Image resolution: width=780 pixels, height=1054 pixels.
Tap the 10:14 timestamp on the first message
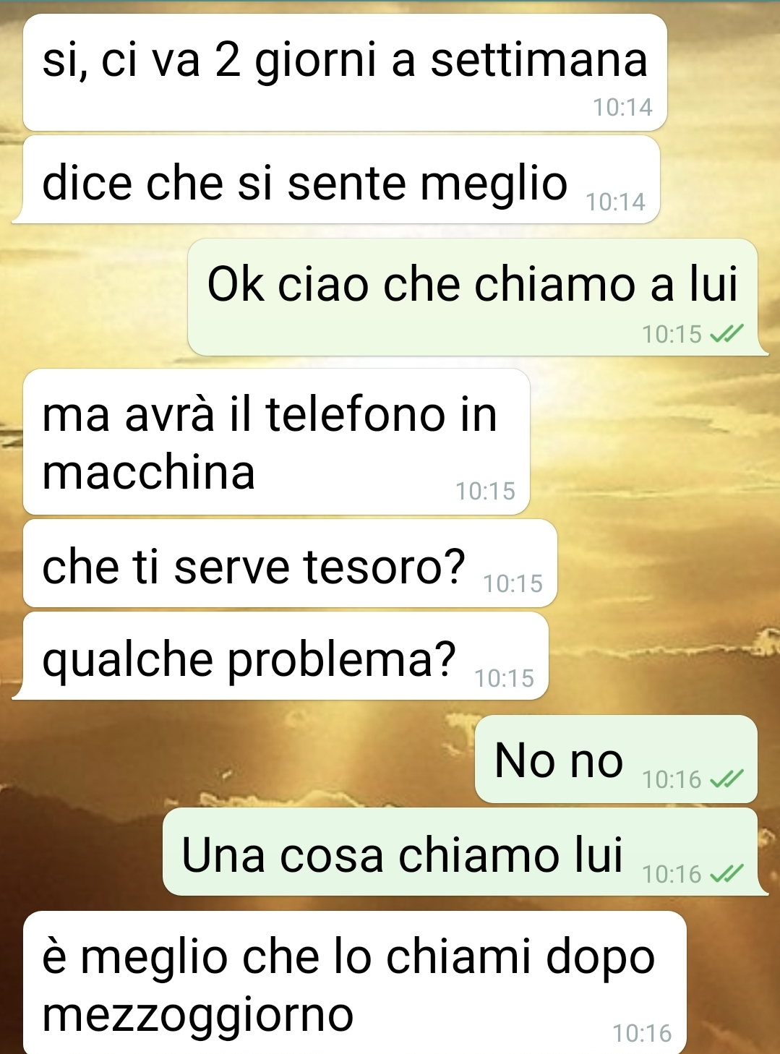tap(622, 107)
